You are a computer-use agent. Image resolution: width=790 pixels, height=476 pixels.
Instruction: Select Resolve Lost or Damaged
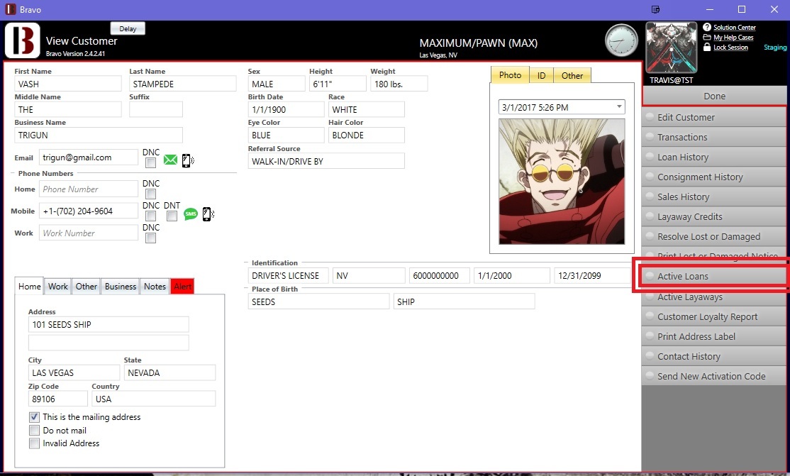tap(714, 236)
